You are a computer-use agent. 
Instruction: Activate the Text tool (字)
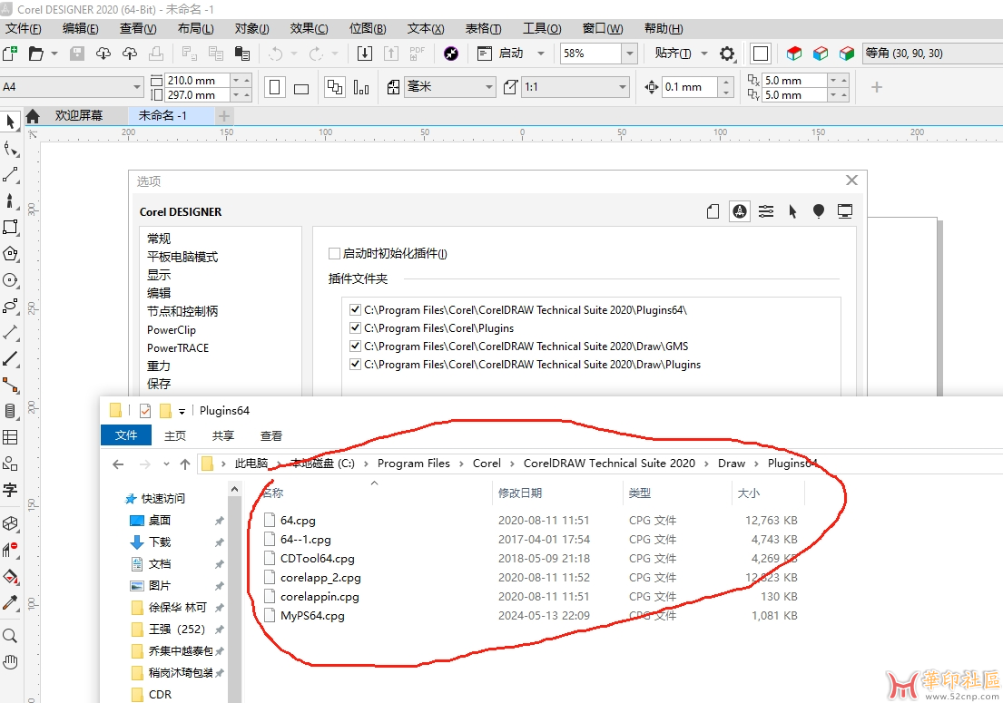point(10,490)
